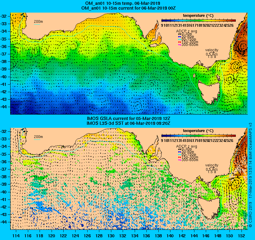Viewport: 255px width, 240px height.
Task: Click latitude label -41 of the IMOS panel
Action: point(4,199)
